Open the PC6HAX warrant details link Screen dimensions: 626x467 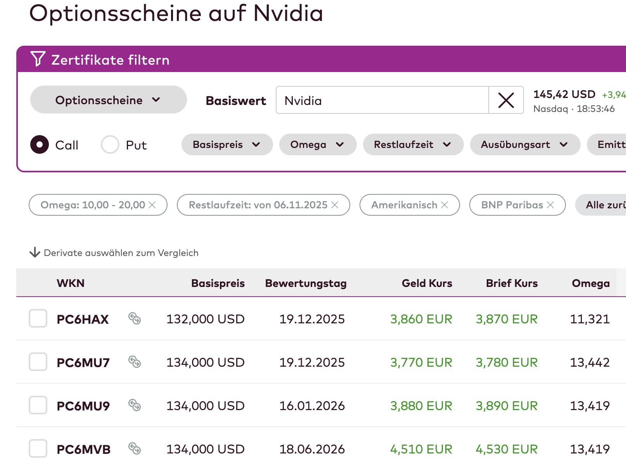(83, 319)
